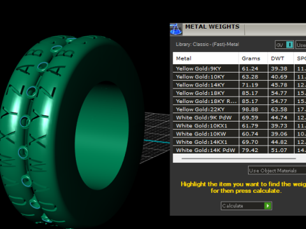The image size is (306, 229).
Task: Click the Metal column header
Action: 206,59
